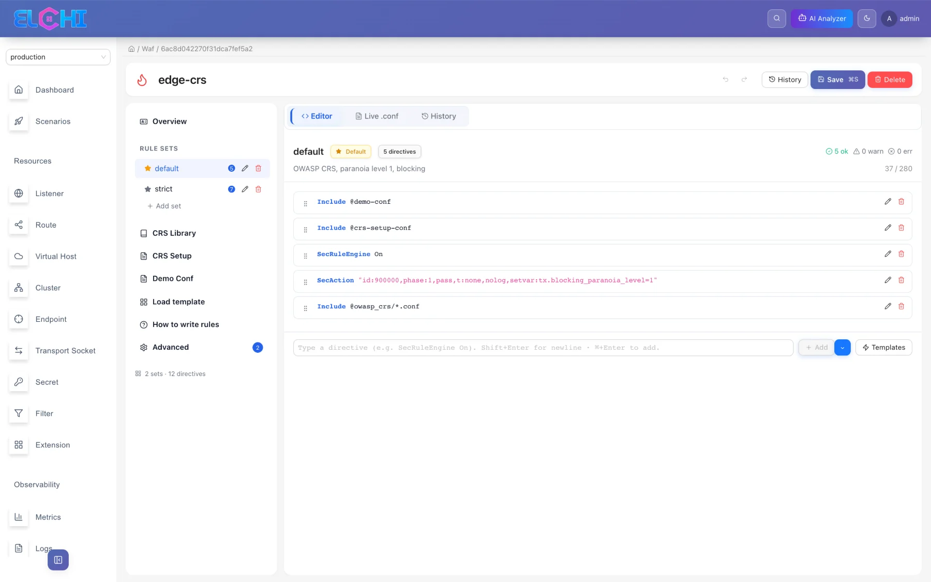Click Add set

click(164, 206)
